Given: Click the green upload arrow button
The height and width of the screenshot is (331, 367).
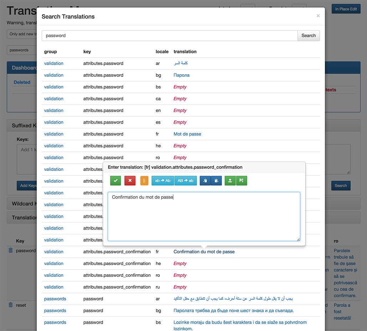Looking at the screenshot, I should coord(230,180).
